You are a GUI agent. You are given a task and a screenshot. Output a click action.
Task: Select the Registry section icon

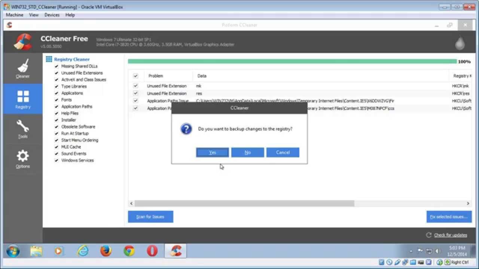click(23, 96)
